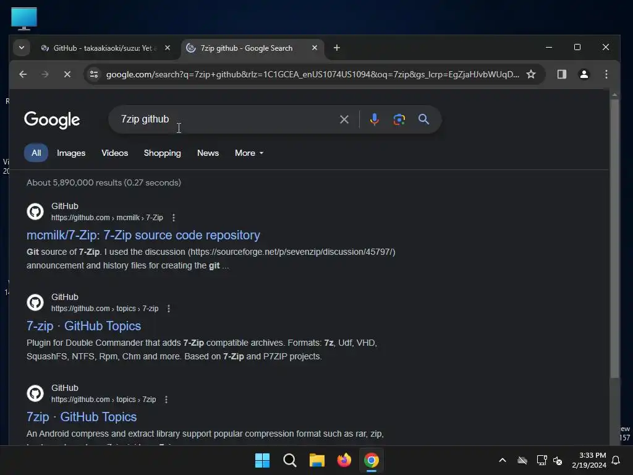Click the page vertical scrollbar thumb
The image size is (633, 475).
[614, 238]
